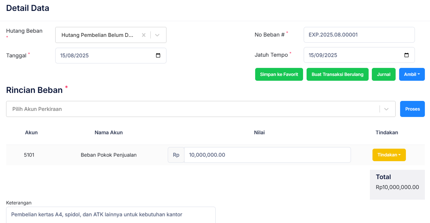
Task: Click into the Keterangan text area
Action: click(111, 215)
